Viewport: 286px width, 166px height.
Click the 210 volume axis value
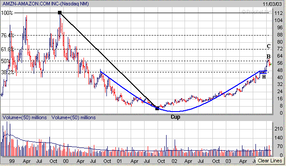coord(278,129)
